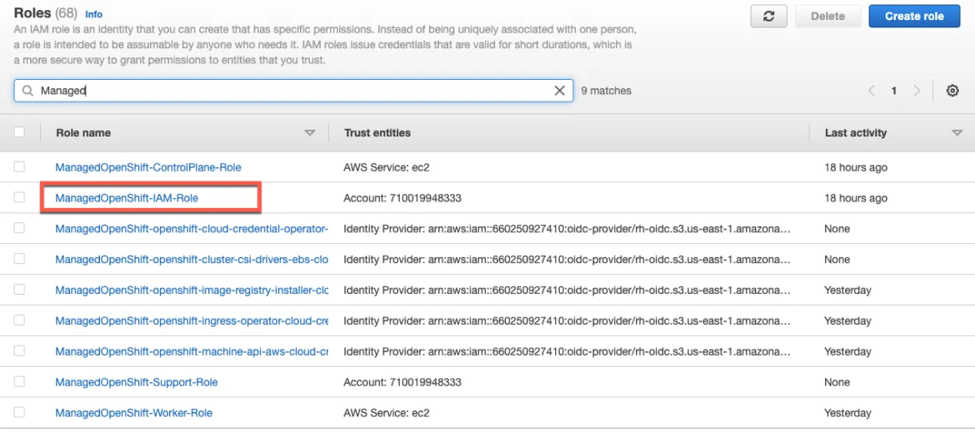Sort by Role name column arrow
This screenshot has height=432, width=975.
[x=310, y=132]
